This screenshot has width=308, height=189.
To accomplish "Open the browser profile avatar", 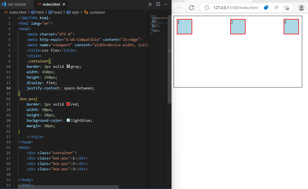I will [x=301, y=8].
